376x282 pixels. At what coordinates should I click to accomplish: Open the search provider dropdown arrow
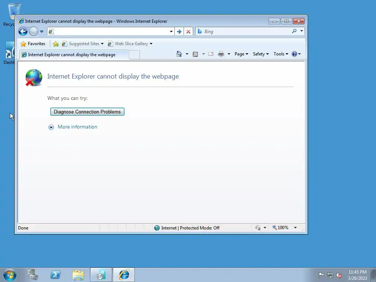click(302, 31)
